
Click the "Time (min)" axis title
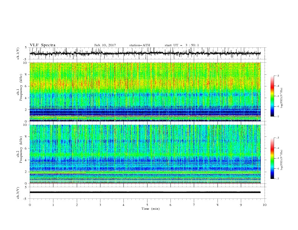(151, 209)
